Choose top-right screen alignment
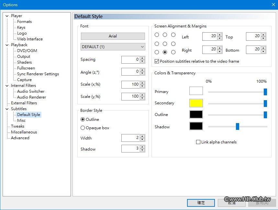278x210 pixels. tap(173, 35)
